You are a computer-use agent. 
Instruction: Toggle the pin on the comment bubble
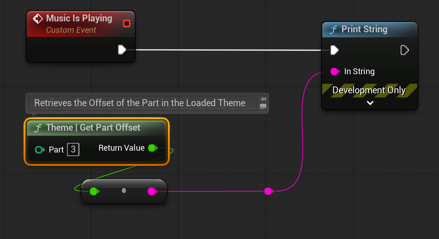click(263, 99)
